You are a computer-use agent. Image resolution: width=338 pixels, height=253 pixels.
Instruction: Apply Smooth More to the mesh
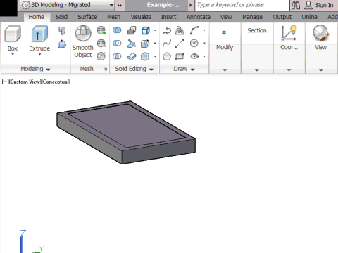101,30
